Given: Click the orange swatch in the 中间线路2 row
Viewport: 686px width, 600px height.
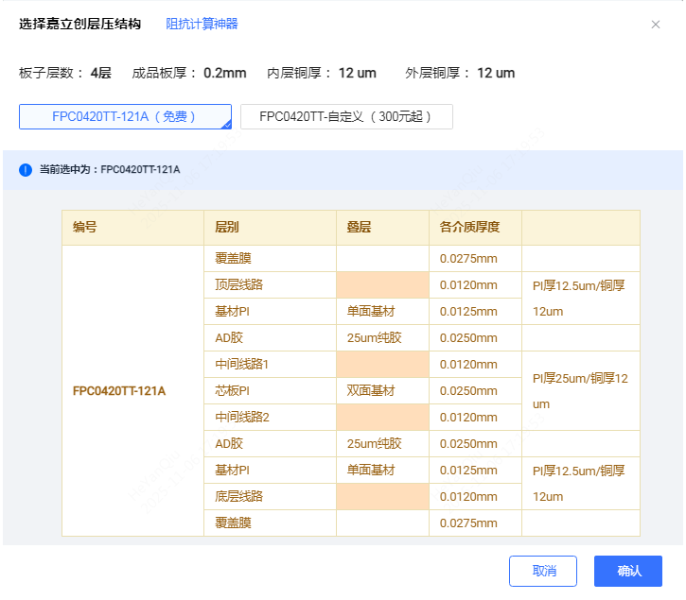Looking at the screenshot, I should pyautogui.click(x=382, y=418).
